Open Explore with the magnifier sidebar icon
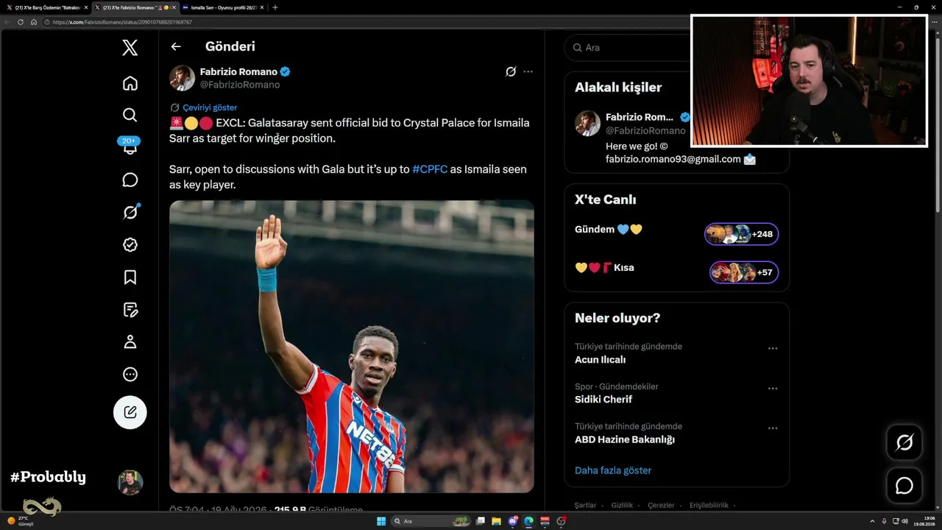This screenshot has width=942, height=530. 130,115
